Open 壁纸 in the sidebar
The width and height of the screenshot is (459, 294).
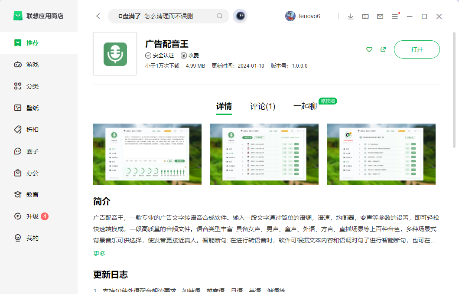[x=39, y=108]
